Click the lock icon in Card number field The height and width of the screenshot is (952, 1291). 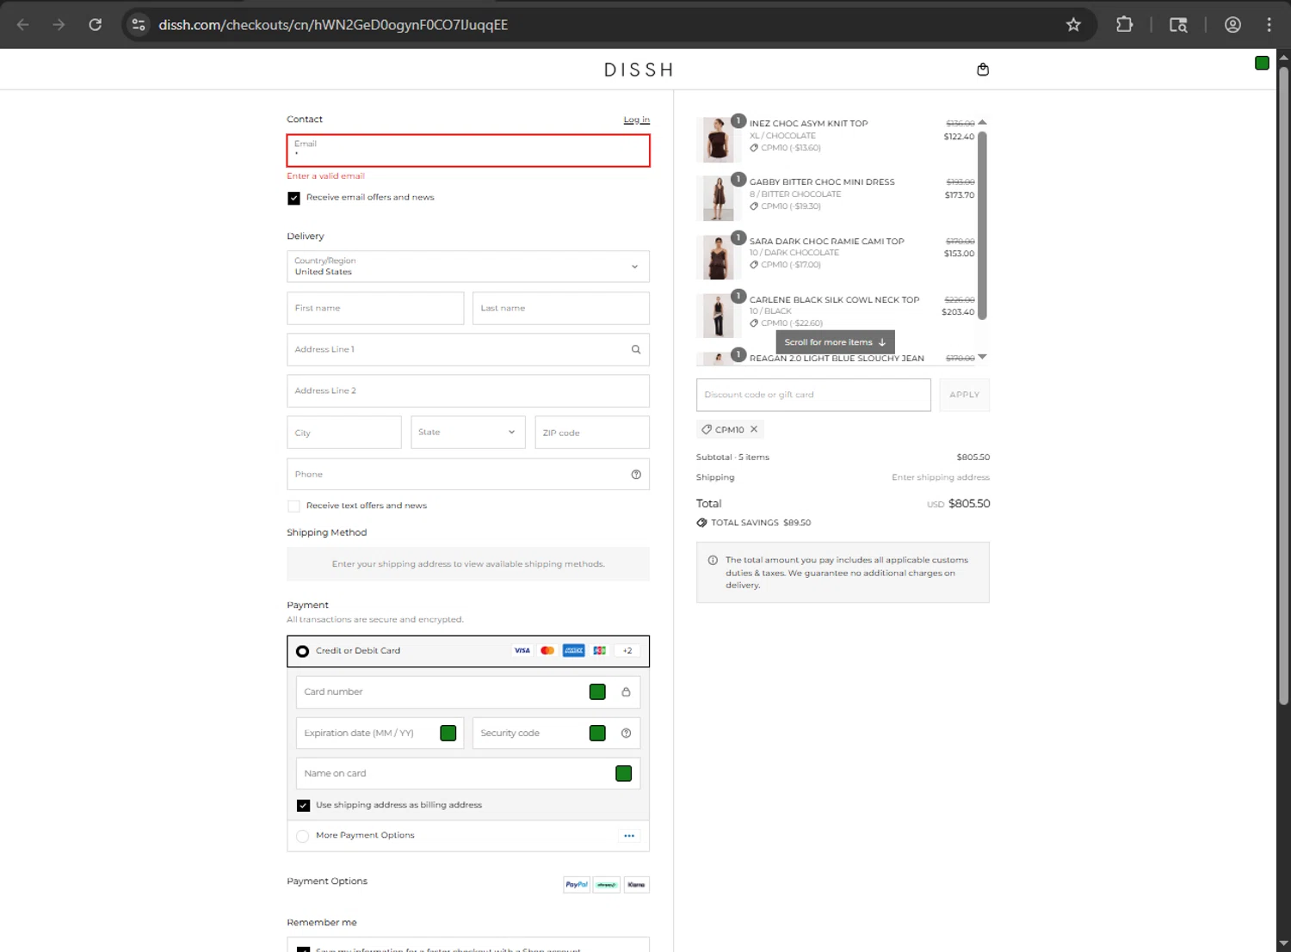click(626, 691)
